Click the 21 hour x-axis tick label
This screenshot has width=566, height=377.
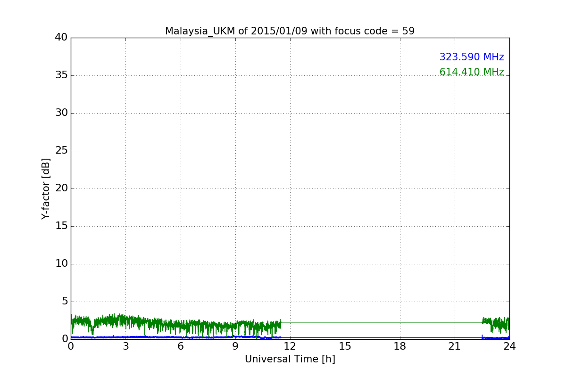point(455,346)
